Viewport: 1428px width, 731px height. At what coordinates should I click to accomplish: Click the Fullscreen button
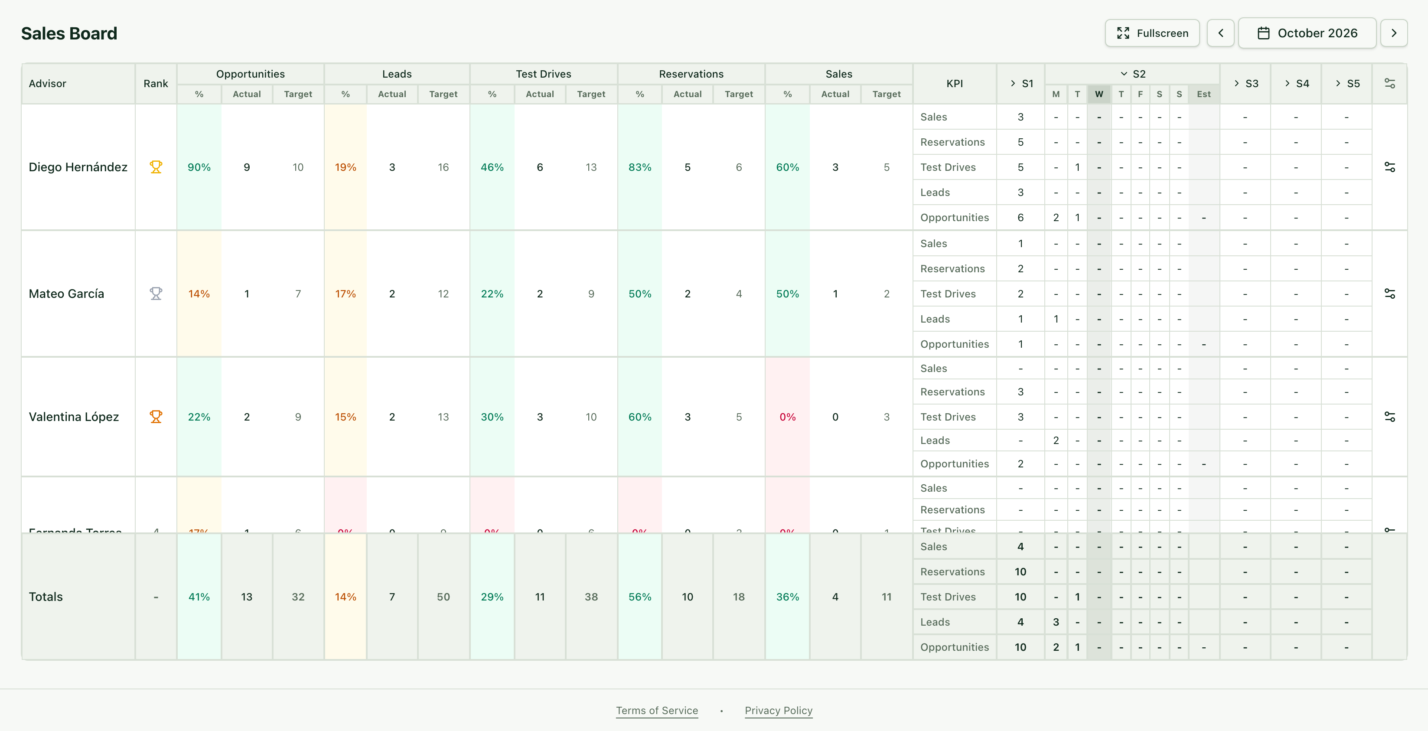click(x=1152, y=33)
